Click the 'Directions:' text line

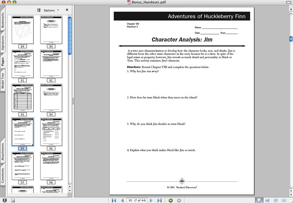coord(168,67)
